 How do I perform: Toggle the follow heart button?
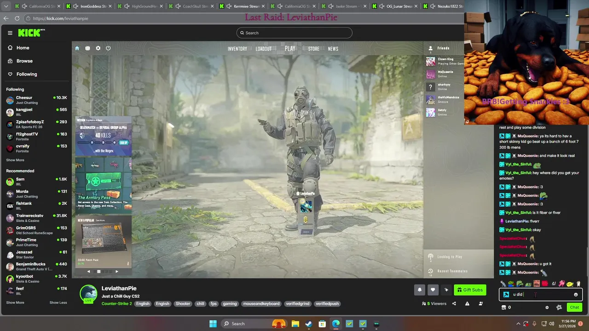pos(433,290)
